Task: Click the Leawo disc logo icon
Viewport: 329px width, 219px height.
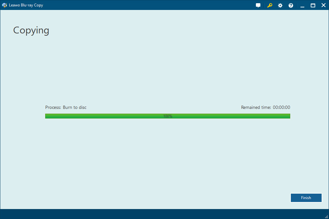Action: click(4, 5)
